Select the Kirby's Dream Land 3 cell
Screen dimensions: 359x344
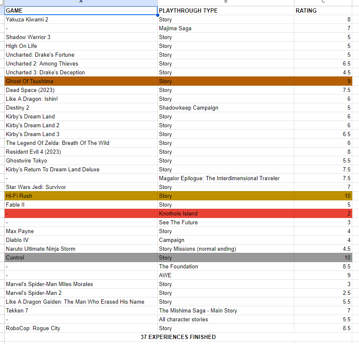(x=81, y=134)
